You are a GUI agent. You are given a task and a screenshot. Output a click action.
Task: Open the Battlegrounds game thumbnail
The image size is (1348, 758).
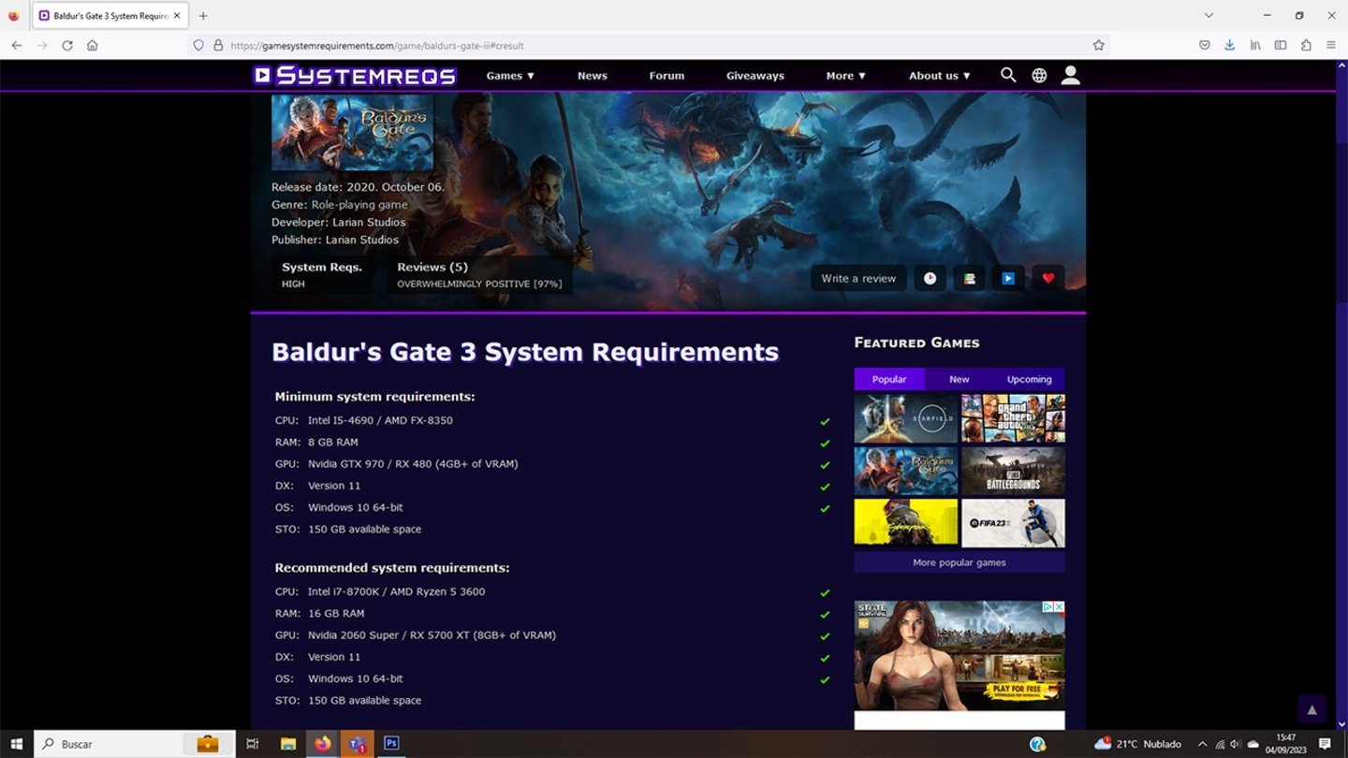[x=1013, y=470]
